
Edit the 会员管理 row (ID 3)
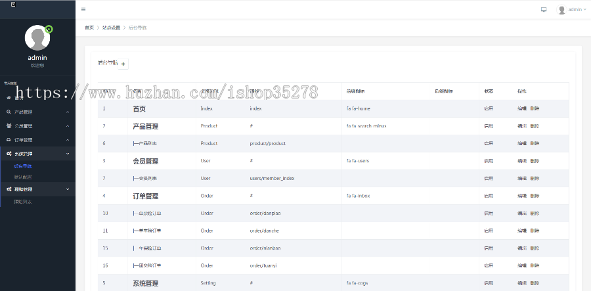click(522, 161)
